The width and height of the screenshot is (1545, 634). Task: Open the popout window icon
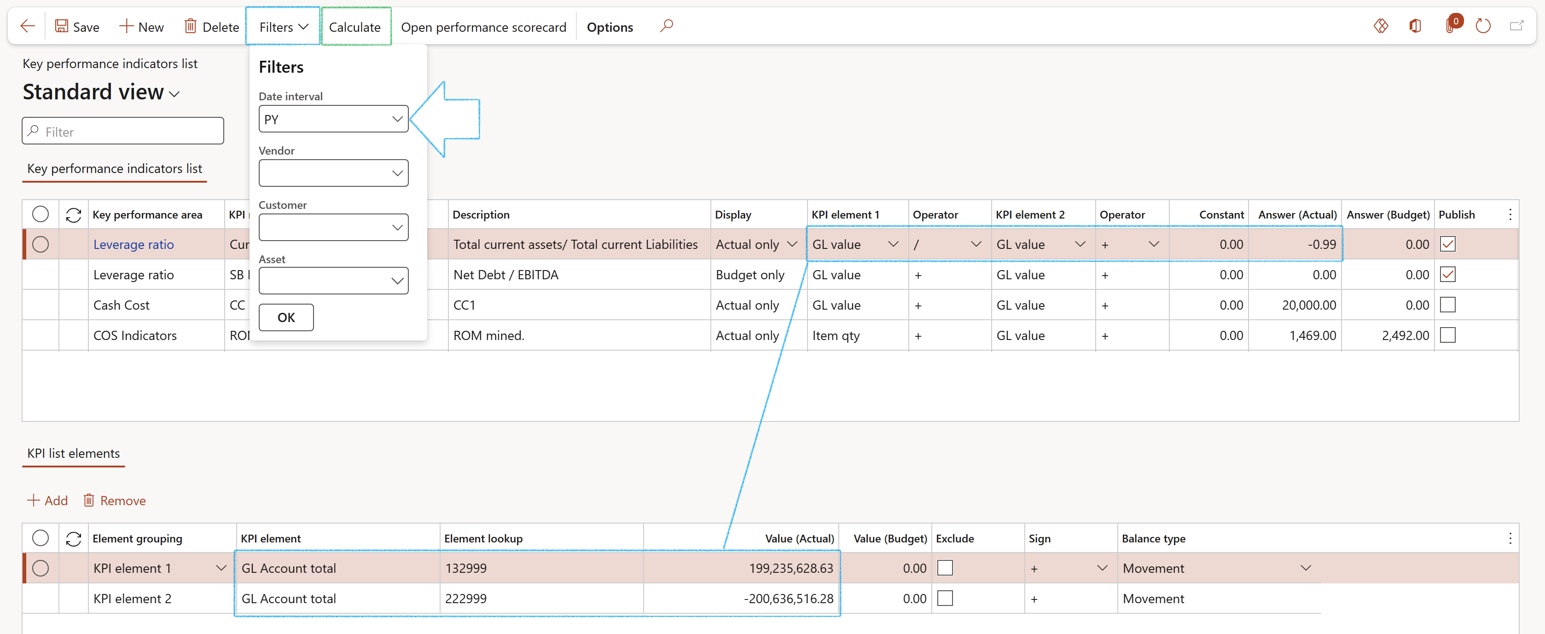[x=1516, y=26]
